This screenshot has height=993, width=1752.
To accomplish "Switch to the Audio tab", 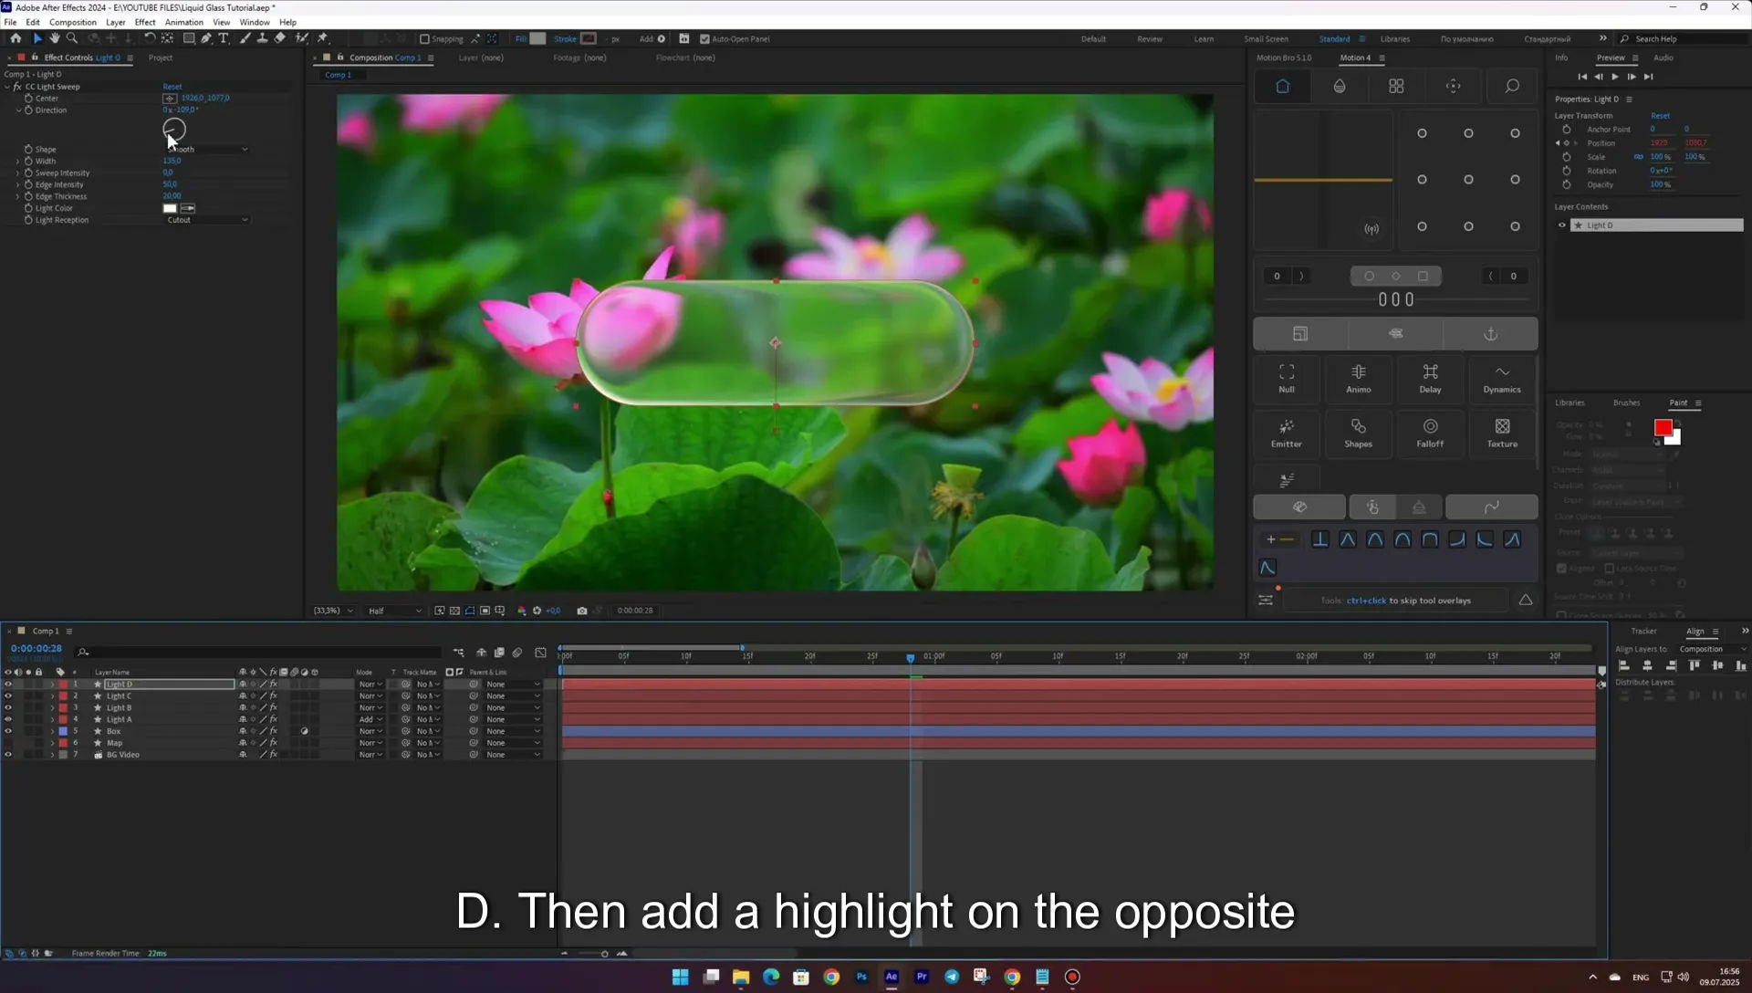I will (x=1663, y=57).
